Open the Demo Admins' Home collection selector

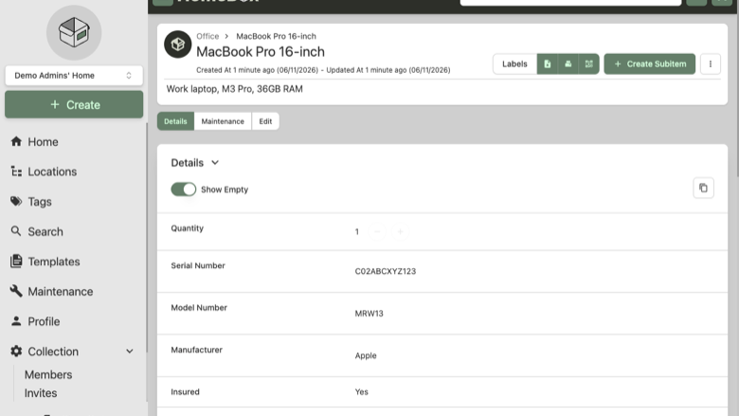point(74,76)
